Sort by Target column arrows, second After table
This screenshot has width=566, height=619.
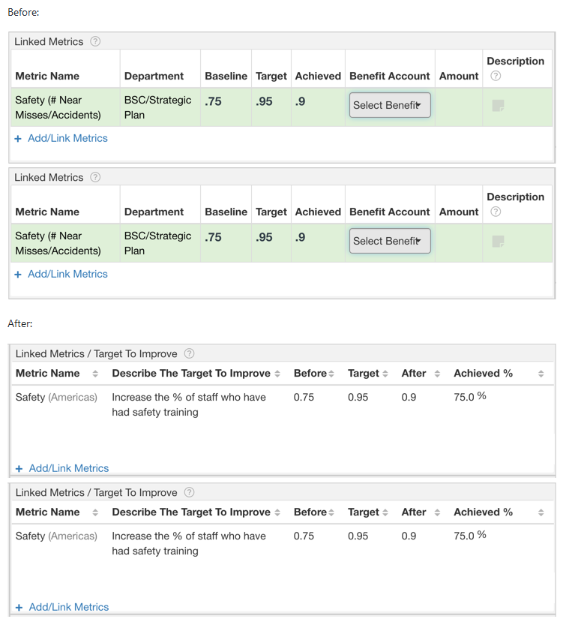[385, 512]
